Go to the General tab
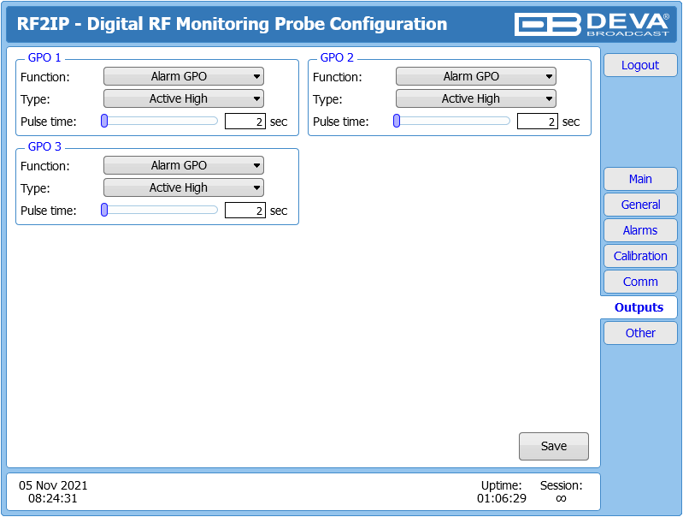This screenshot has height=517, width=683. [640, 205]
